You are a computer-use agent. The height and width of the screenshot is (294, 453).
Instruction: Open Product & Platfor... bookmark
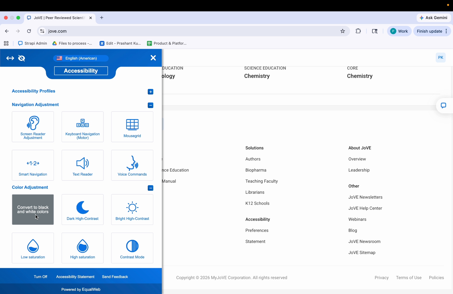(167, 43)
